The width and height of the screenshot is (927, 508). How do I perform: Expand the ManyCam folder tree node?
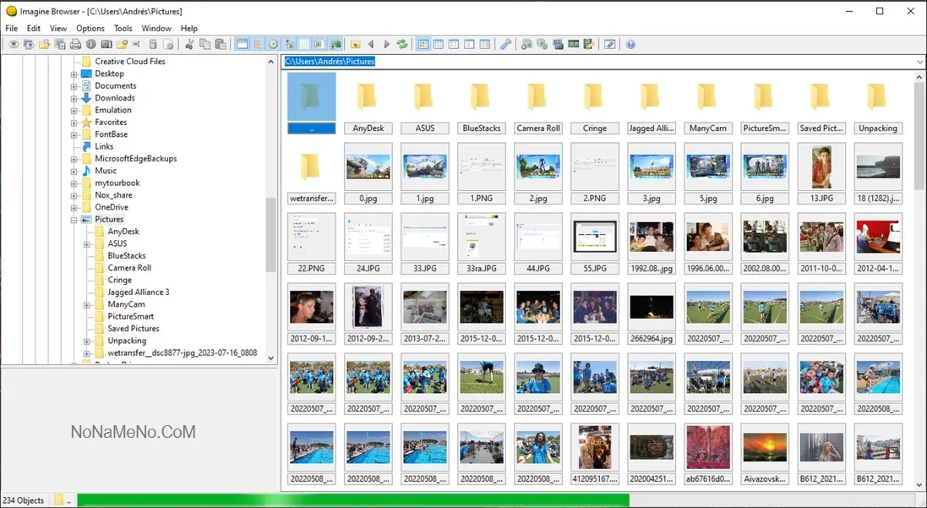(86, 305)
